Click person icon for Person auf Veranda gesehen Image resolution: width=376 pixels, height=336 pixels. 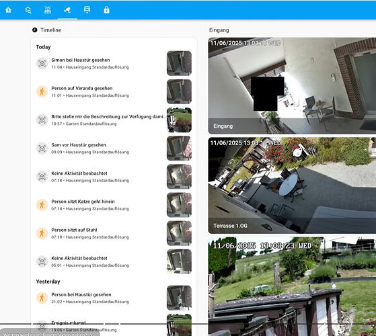(x=42, y=91)
